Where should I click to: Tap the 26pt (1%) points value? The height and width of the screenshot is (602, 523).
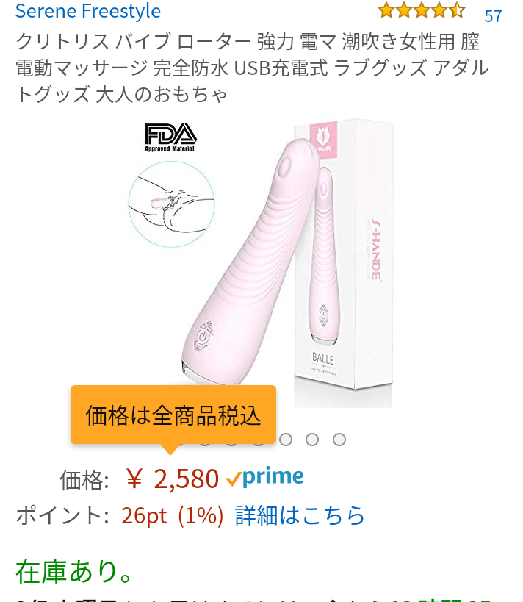[173, 515]
